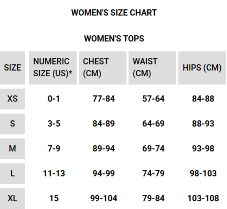
Task: Click the Waist (CM) column header
Action: [x=152, y=68]
